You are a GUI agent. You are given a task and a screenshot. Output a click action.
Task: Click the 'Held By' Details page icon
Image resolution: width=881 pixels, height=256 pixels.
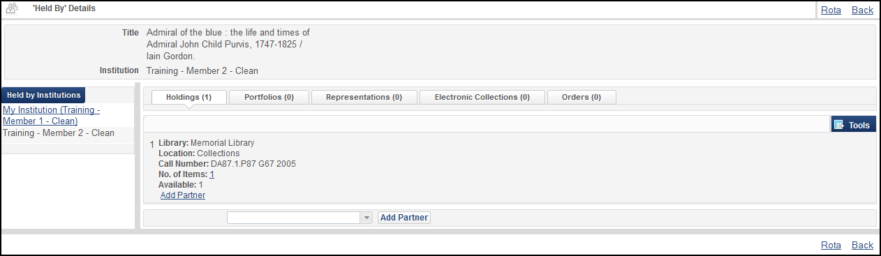[11, 9]
